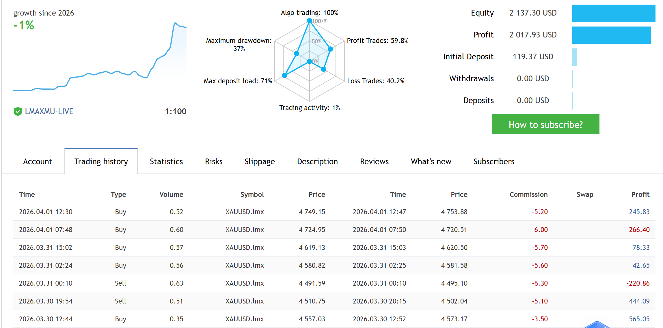The width and height of the screenshot is (663, 328).
Task: Open the Statistics tab
Action: (166, 161)
